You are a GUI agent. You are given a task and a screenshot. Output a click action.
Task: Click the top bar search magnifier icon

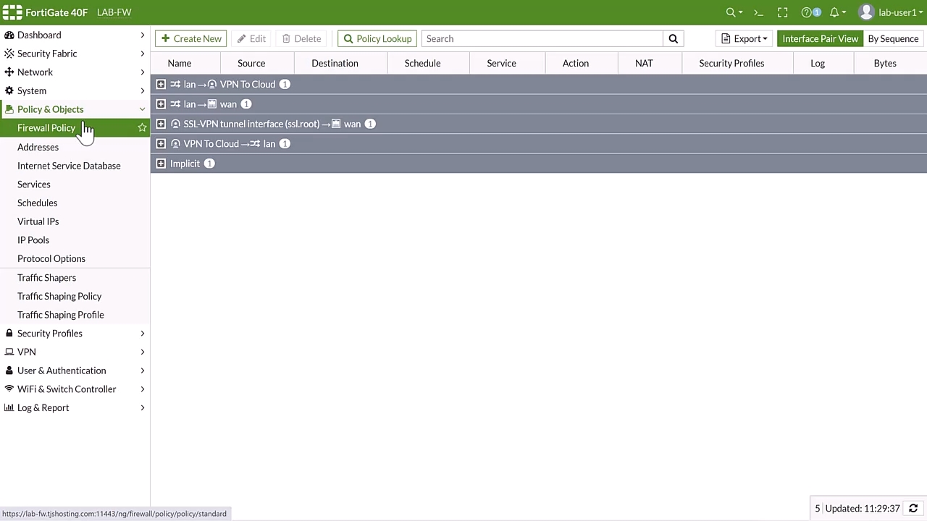coord(731,12)
